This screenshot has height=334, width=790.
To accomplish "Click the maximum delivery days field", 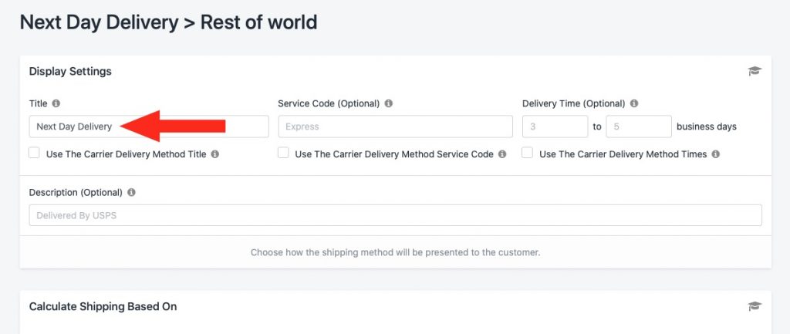I will [639, 127].
